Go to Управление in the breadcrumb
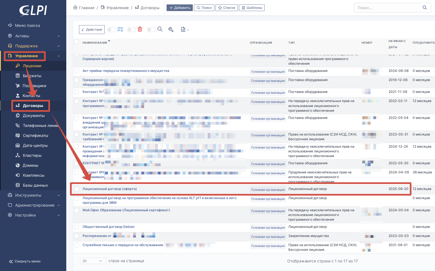This screenshot has width=435, height=271. [x=117, y=8]
